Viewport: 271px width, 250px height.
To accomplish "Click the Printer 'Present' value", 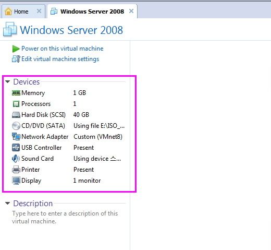I will (x=84, y=170).
